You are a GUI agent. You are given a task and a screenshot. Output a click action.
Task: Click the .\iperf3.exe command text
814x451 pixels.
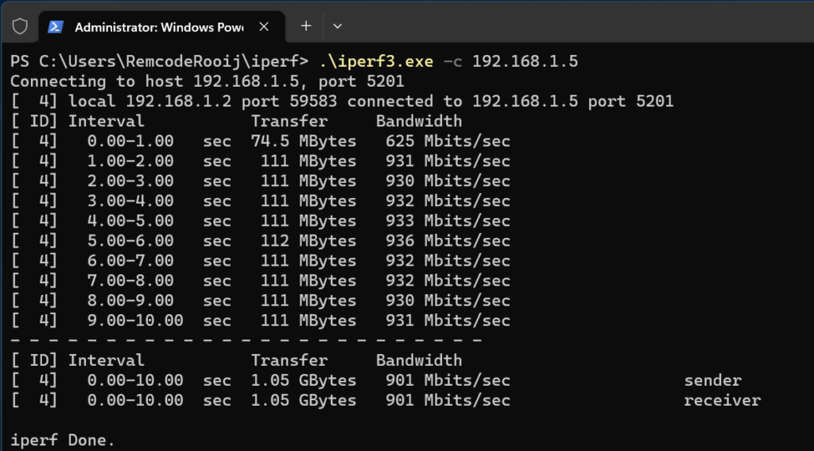(376, 61)
